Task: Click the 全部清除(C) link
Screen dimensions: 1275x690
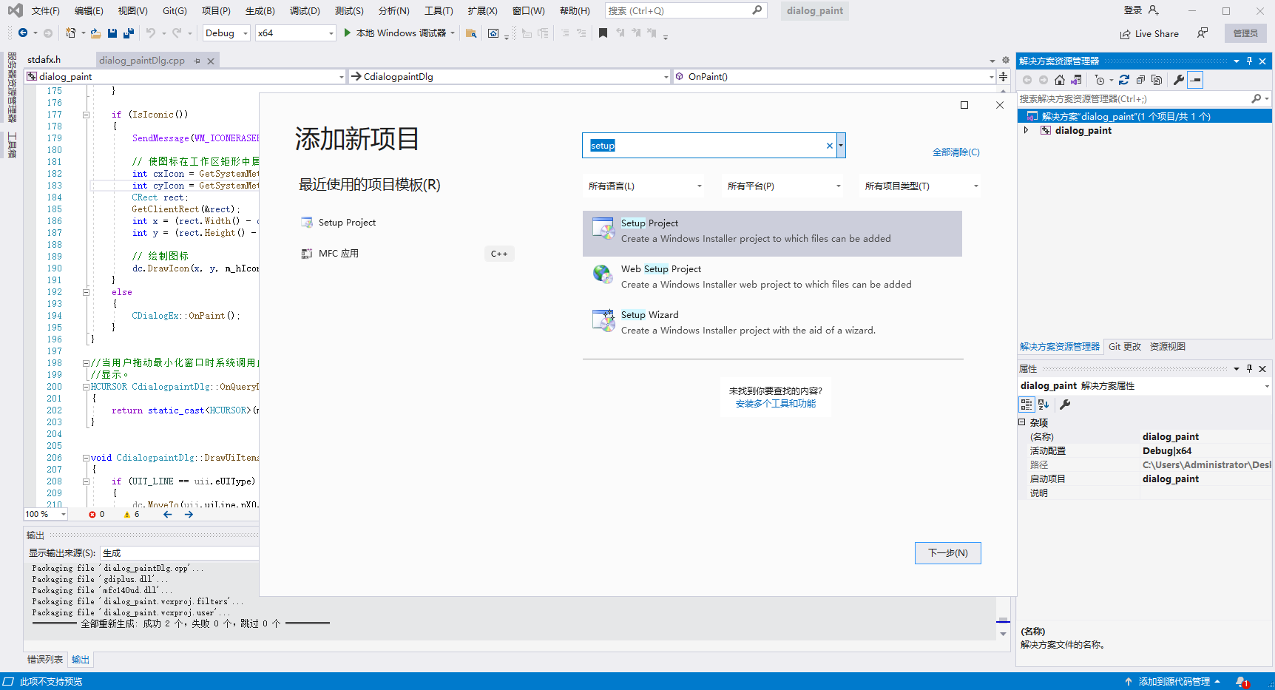Action: [x=956, y=152]
